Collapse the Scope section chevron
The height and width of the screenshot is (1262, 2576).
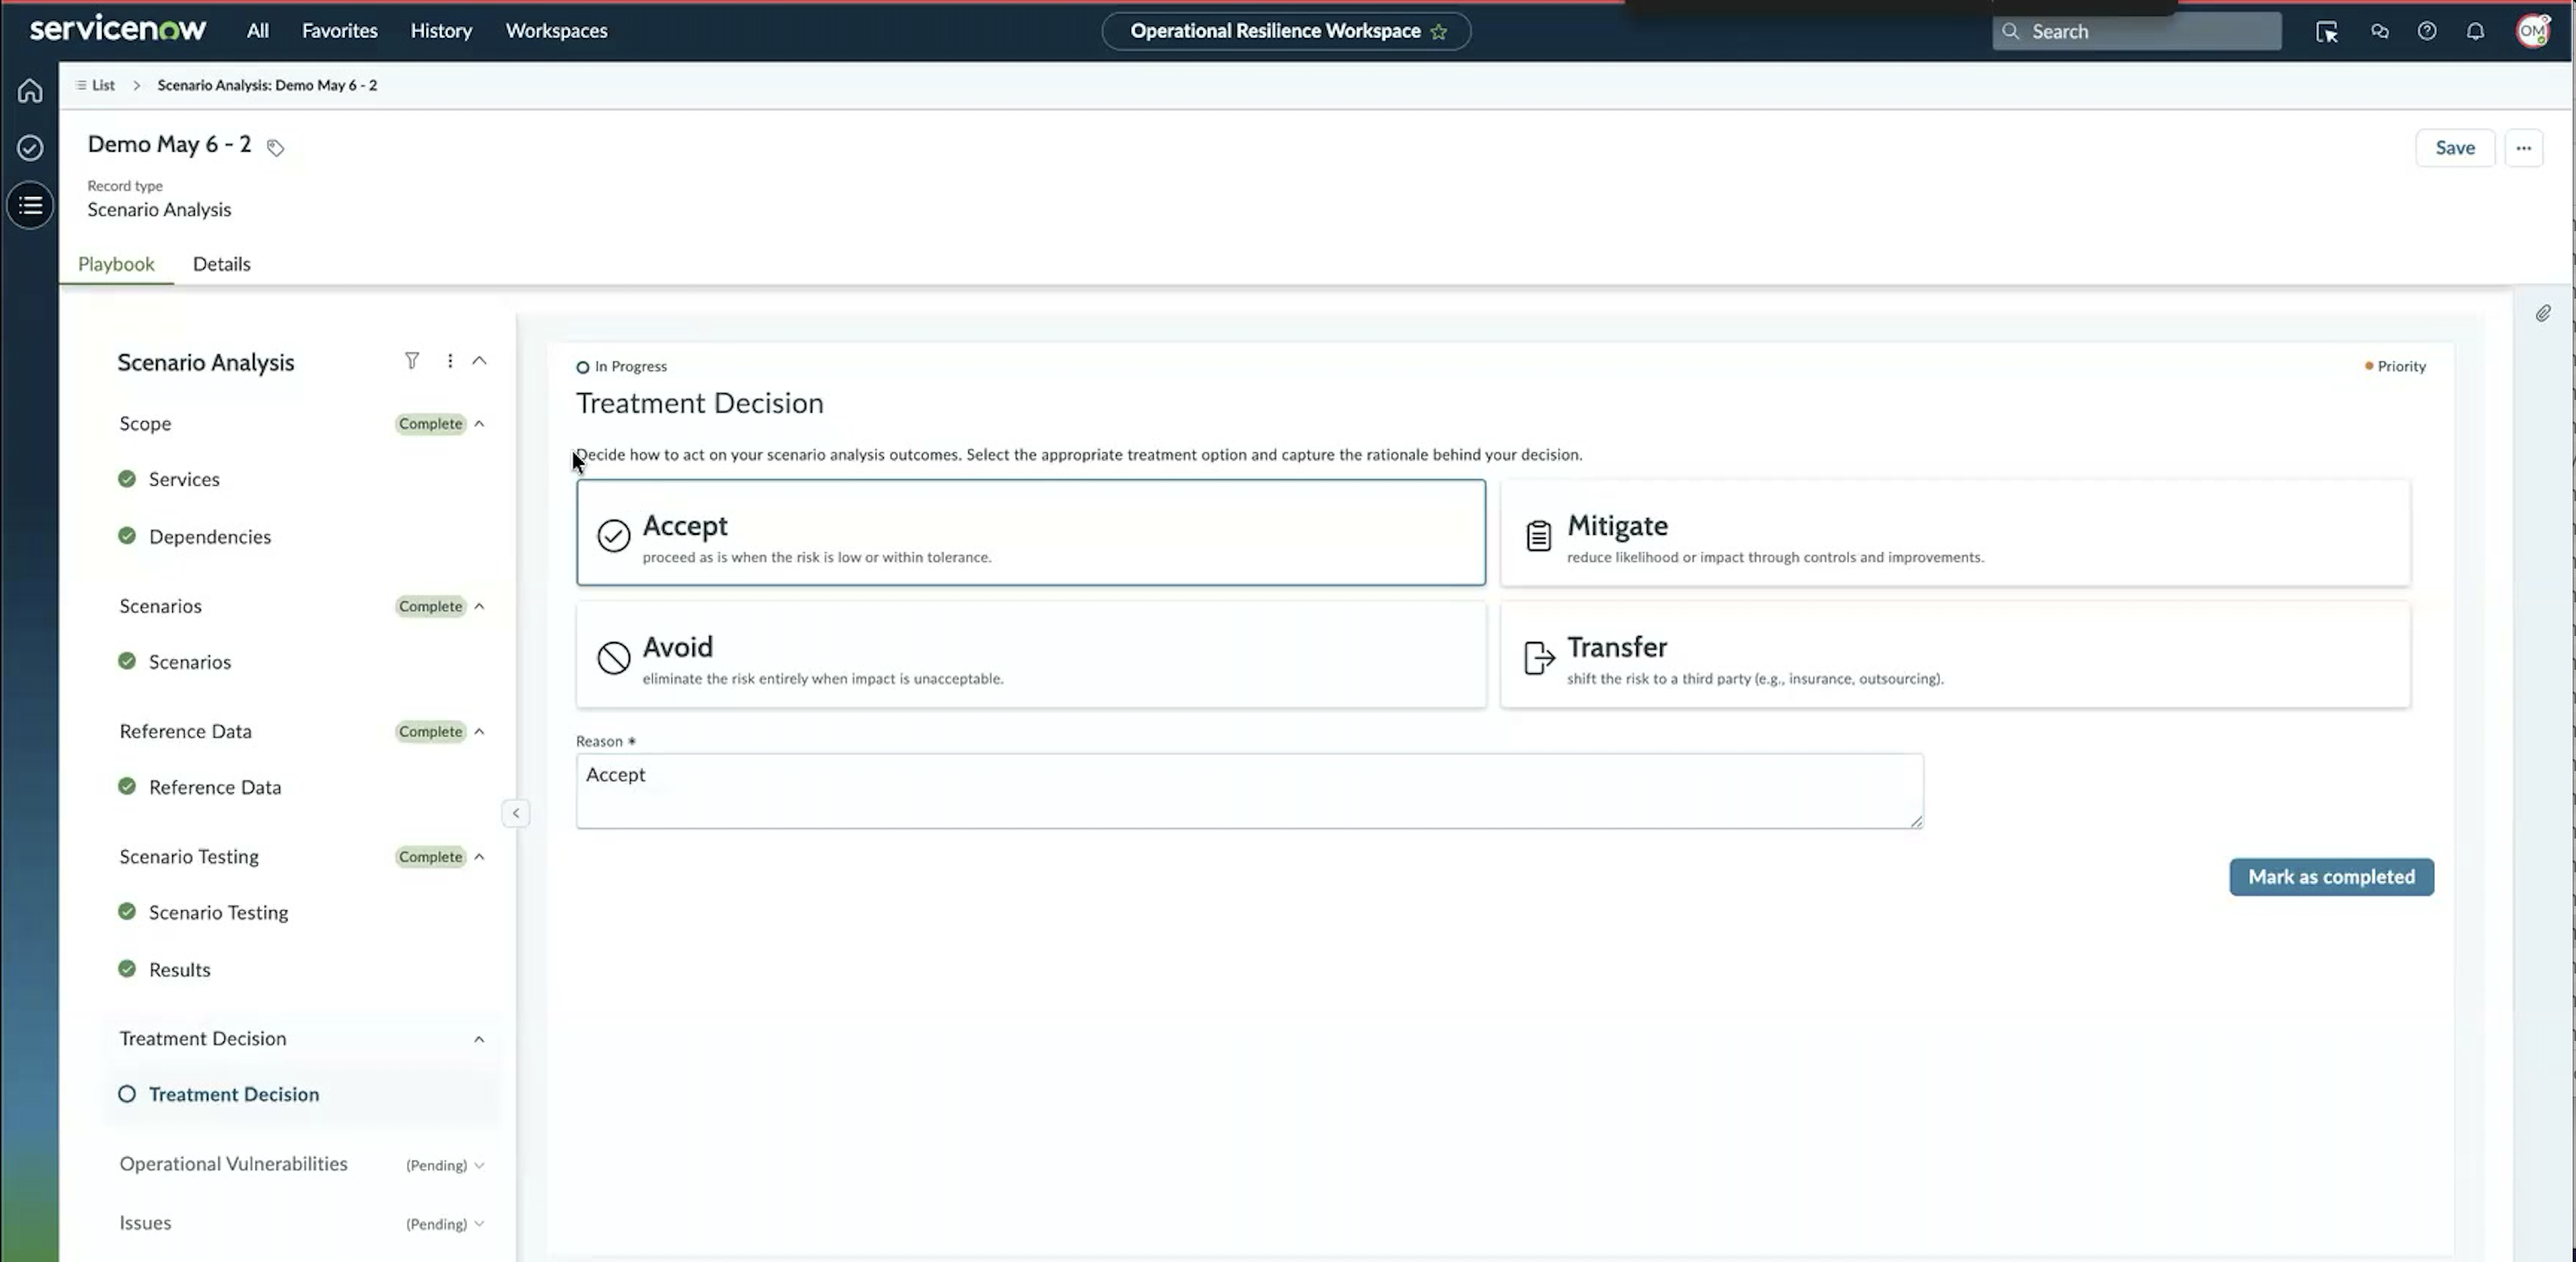click(x=479, y=423)
